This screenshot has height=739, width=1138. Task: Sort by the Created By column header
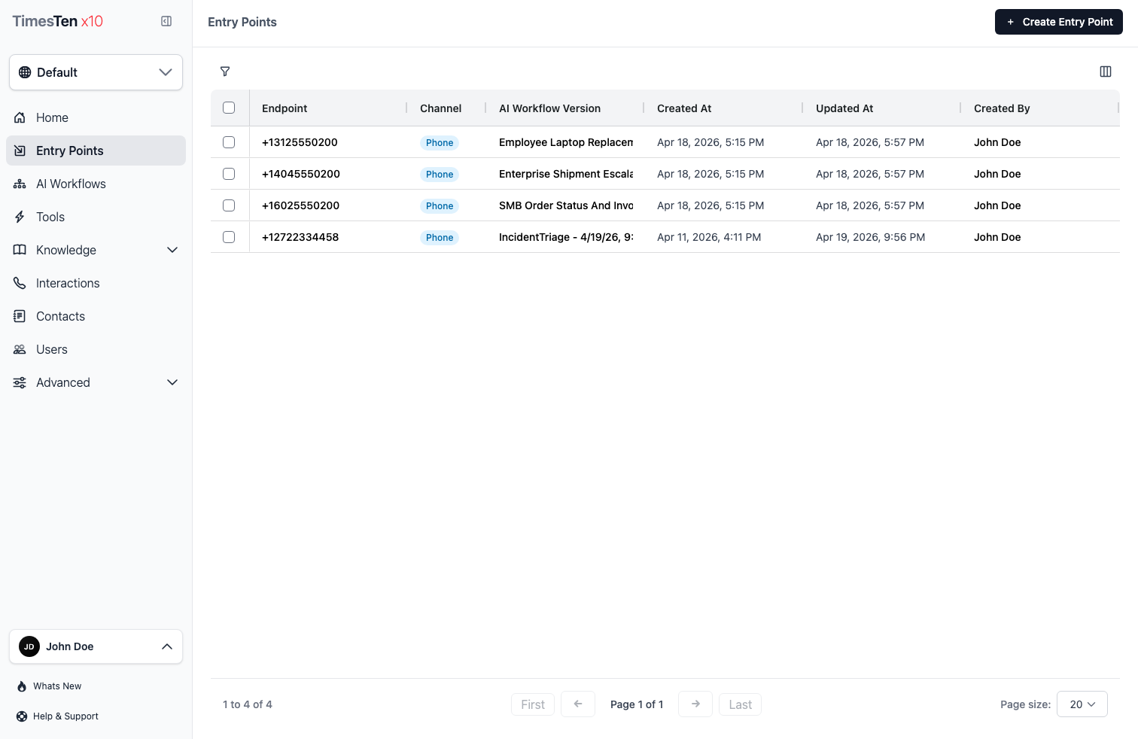pyautogui.click(x=1002, y=108)
